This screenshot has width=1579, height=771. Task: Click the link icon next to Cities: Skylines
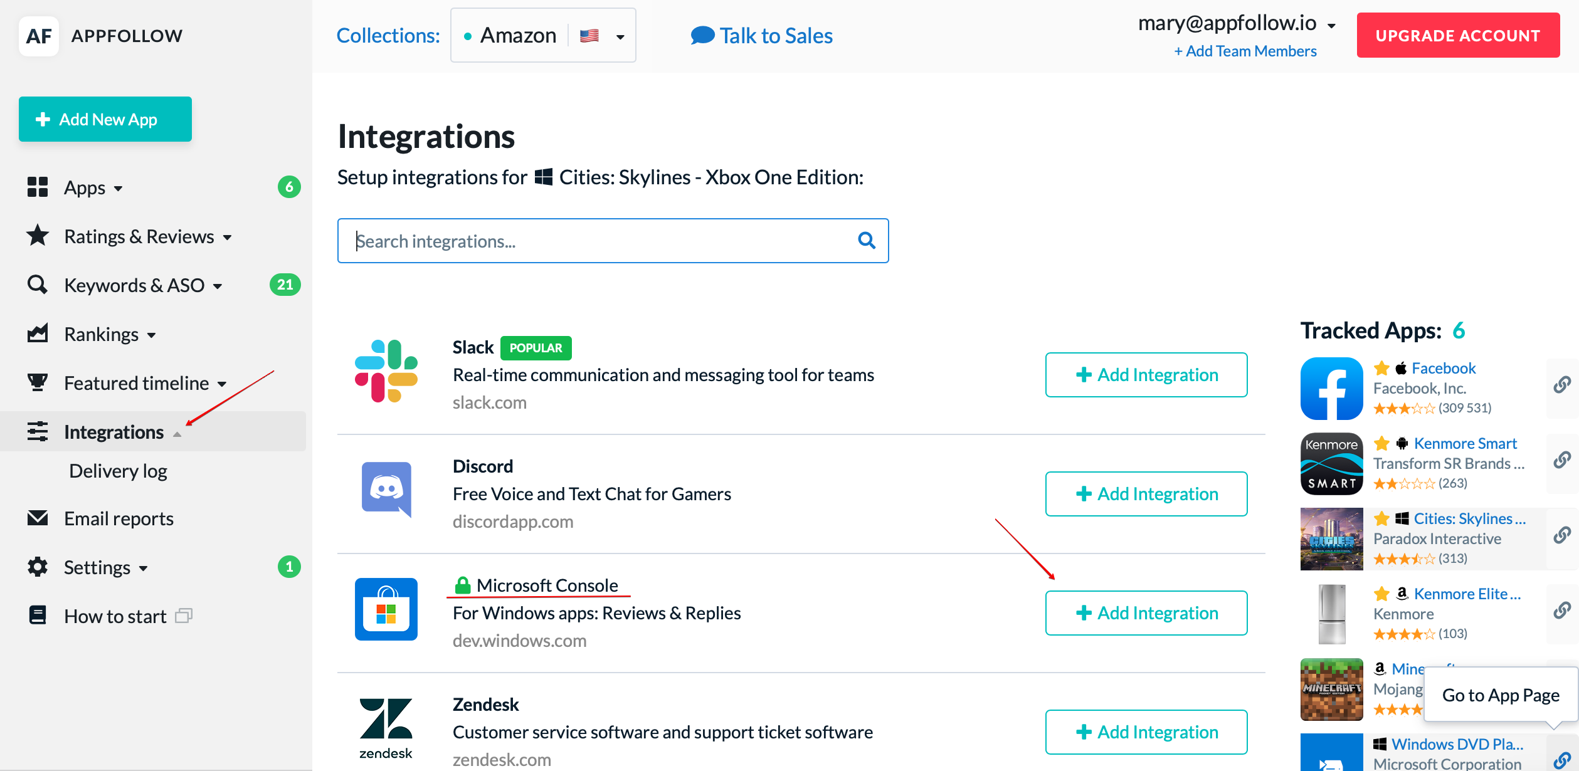[1562, 535]
